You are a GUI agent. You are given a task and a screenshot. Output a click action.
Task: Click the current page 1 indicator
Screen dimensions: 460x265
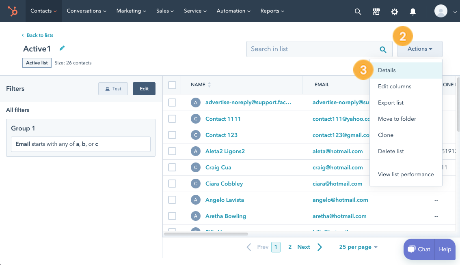click(x=276, y=247)
